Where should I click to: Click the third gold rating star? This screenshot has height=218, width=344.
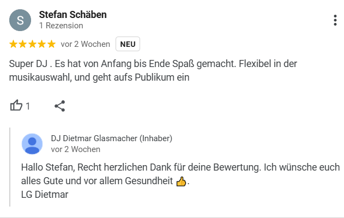[x=32, y=44]
